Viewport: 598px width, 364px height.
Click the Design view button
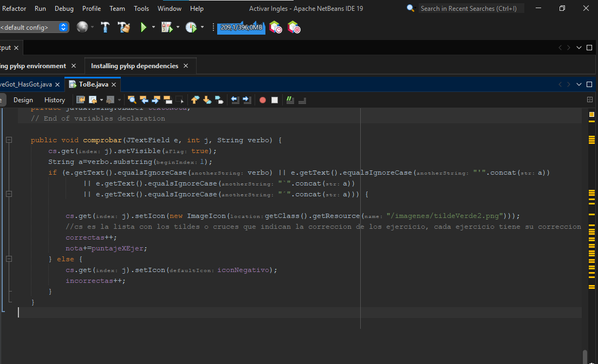[23, 100]
